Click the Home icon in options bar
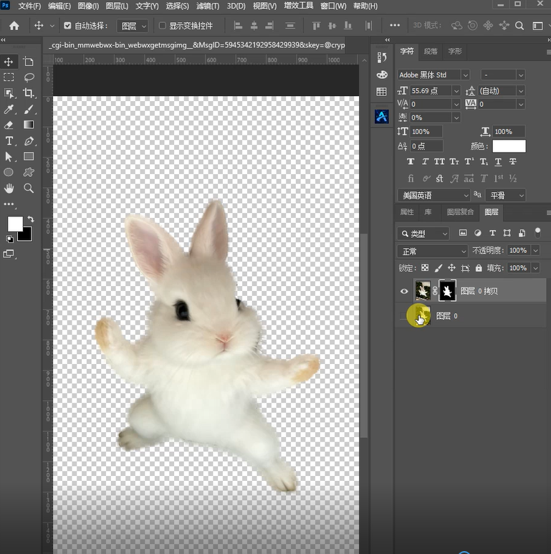 (x=14, y=25)
